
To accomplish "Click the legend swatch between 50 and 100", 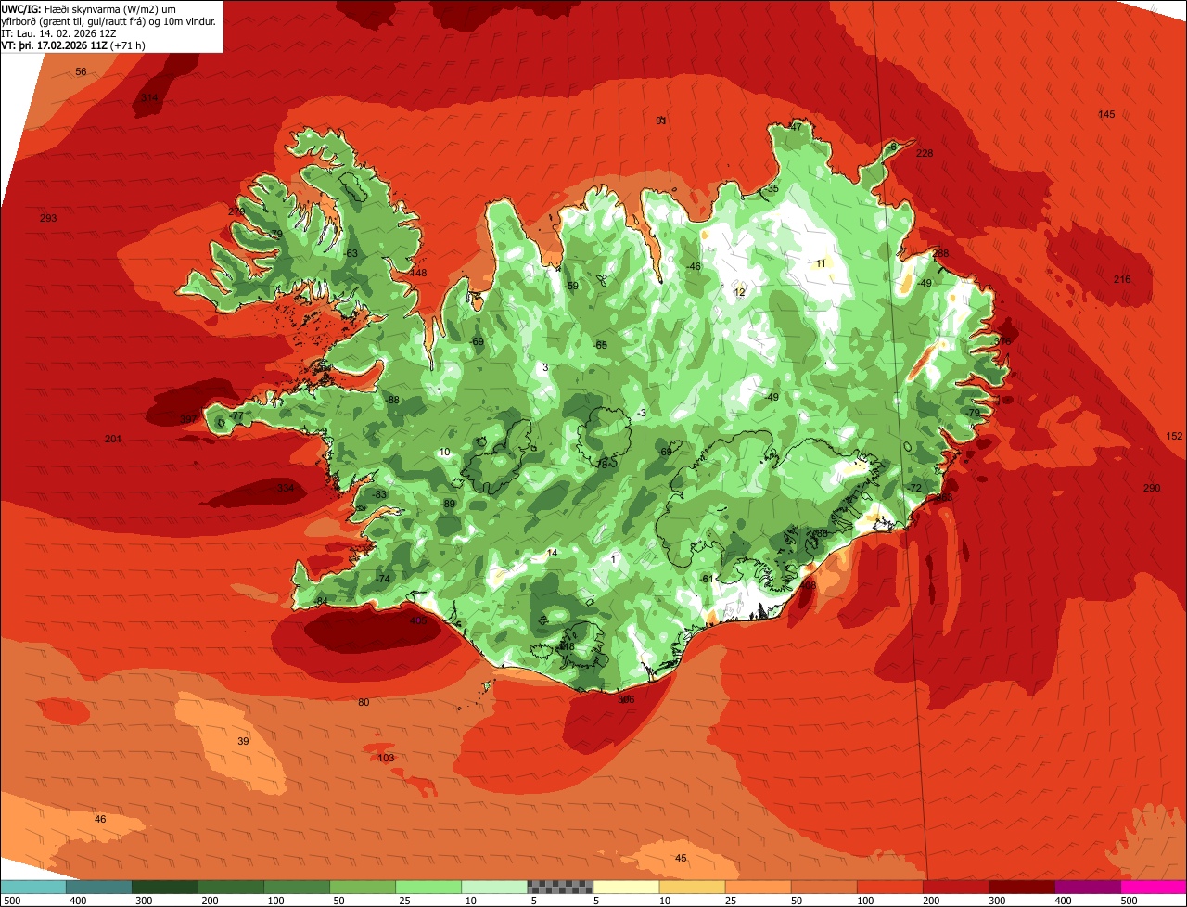I will [x=823, y=886].
